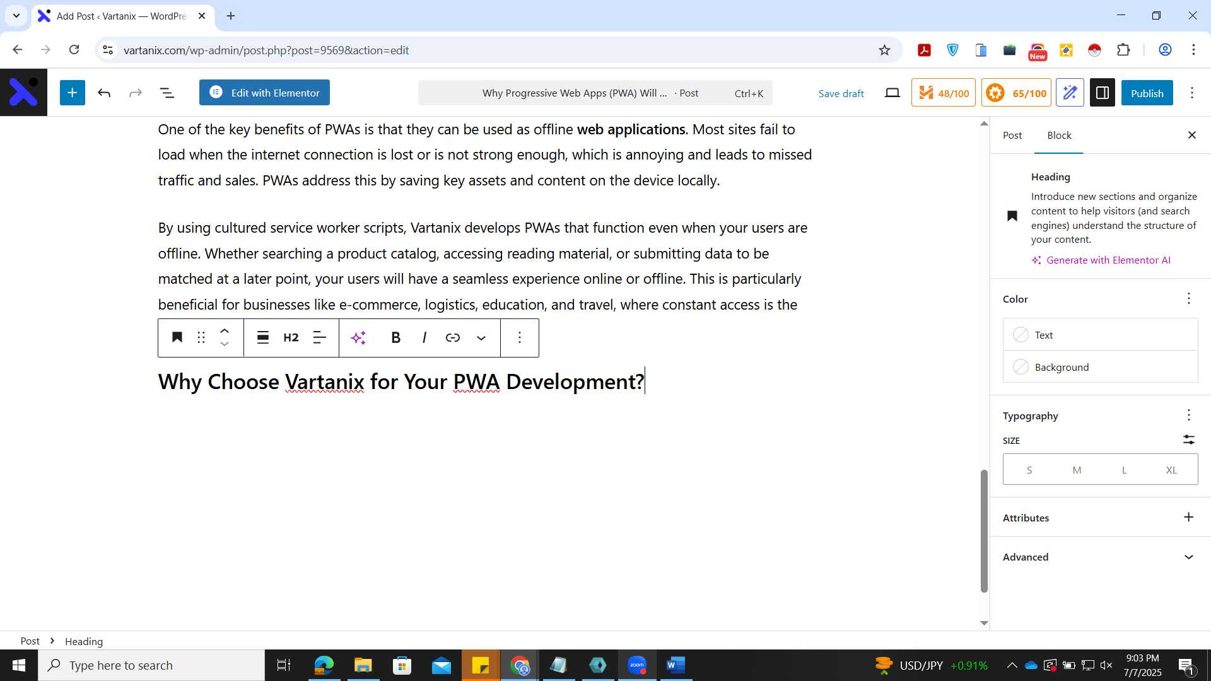The width and height of the screenshot is (1211, 681).
Task: Move the heading block up
Action: [225, 330]
